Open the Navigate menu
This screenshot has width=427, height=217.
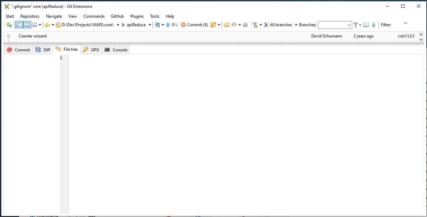click(x=54, y=16)
